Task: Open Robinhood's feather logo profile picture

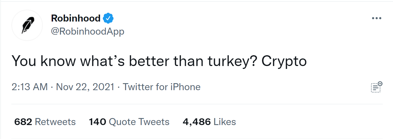Action: pos(27,25)
